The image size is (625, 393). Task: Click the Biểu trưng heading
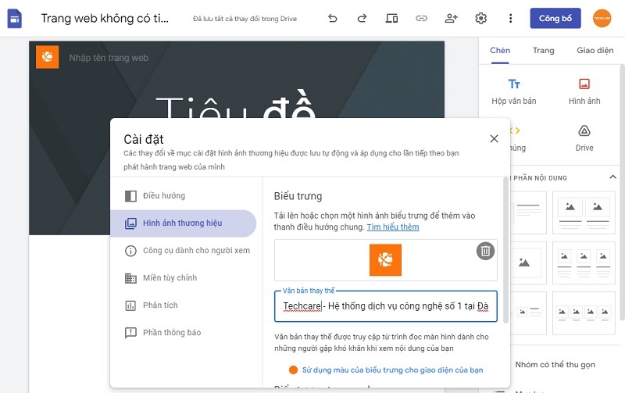[298, 196]
